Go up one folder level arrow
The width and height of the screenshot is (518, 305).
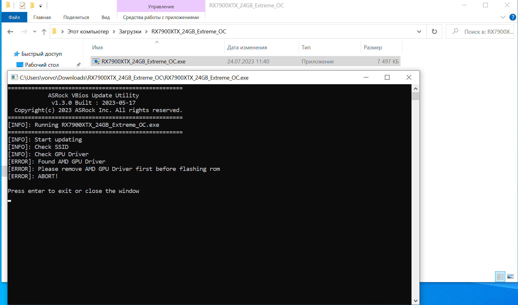pyautogui.click(x=44, y=32)
